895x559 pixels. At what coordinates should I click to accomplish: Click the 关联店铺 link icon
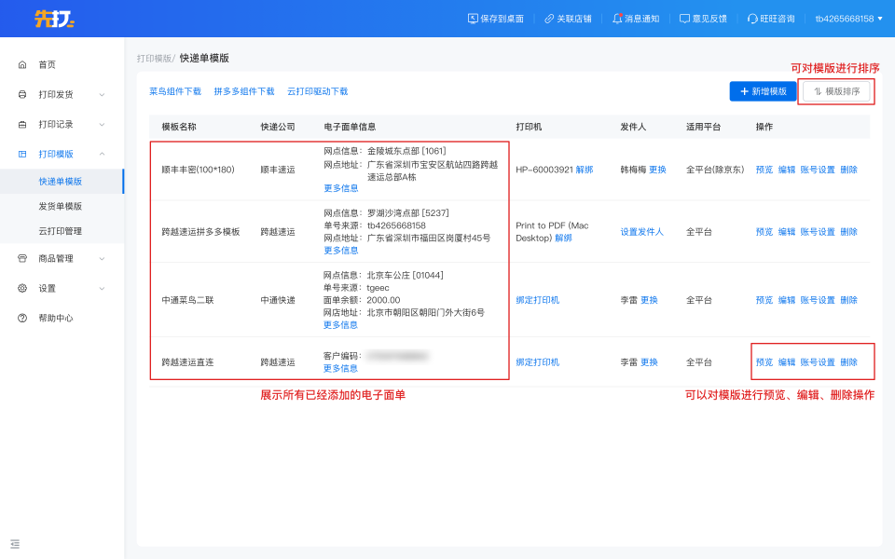[x=549, y=19]
